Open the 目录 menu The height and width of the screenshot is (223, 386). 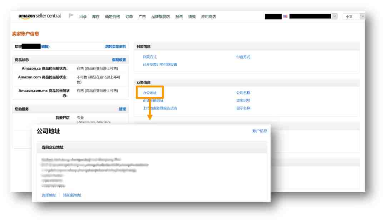click(x=83, y=17)
